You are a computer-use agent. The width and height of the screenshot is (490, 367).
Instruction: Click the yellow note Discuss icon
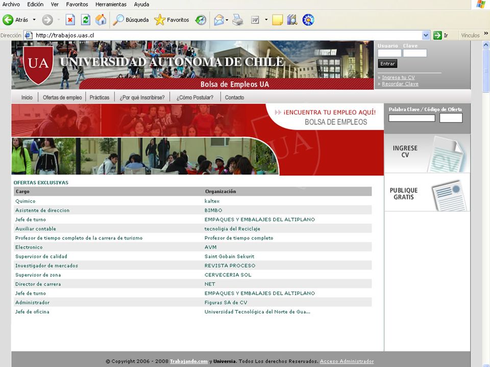278,20
